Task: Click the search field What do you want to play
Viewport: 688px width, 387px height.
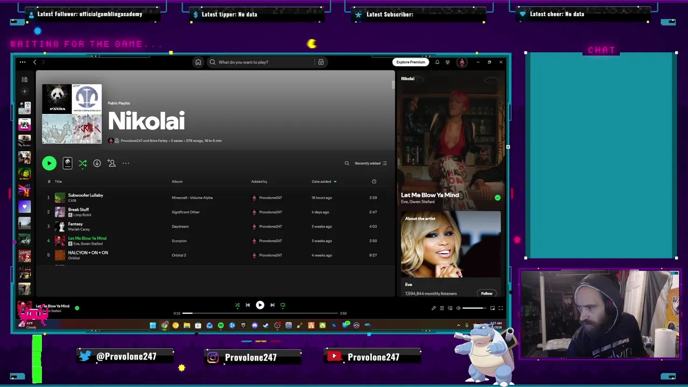Action: 261,62
